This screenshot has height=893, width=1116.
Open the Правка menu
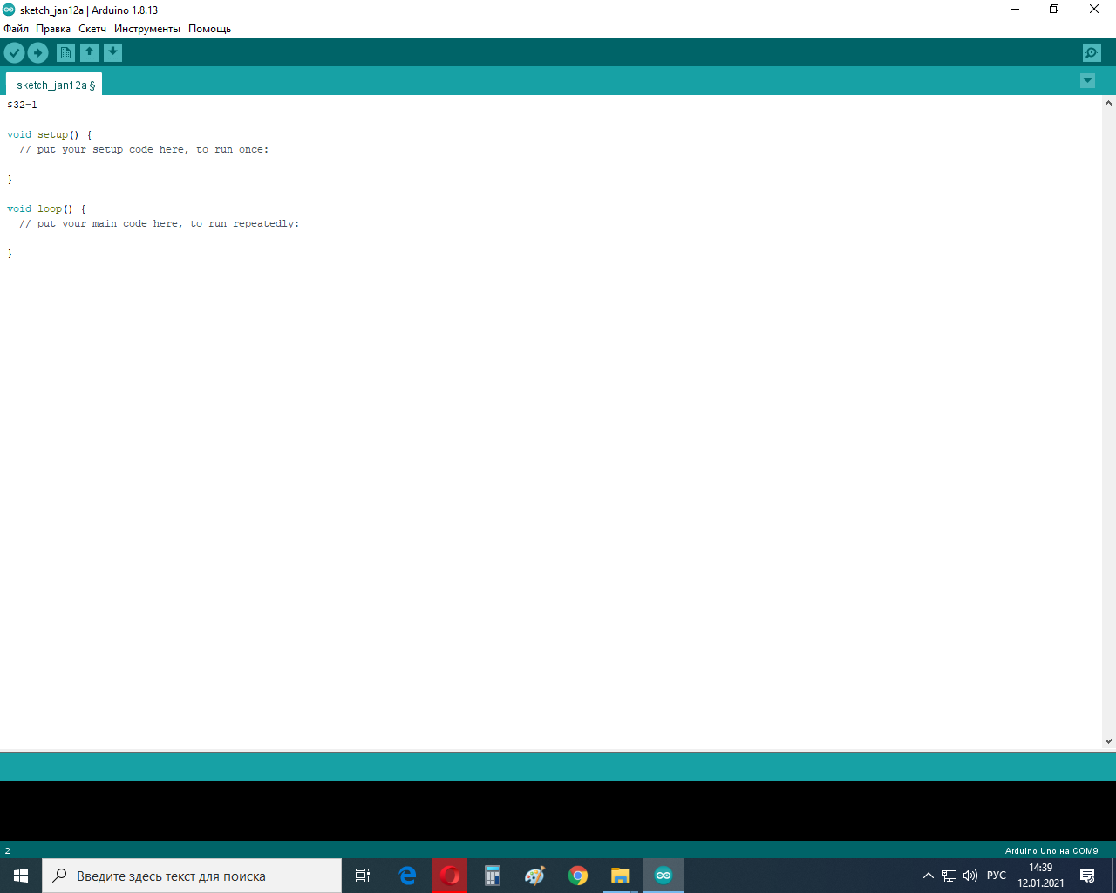(53, 29)
